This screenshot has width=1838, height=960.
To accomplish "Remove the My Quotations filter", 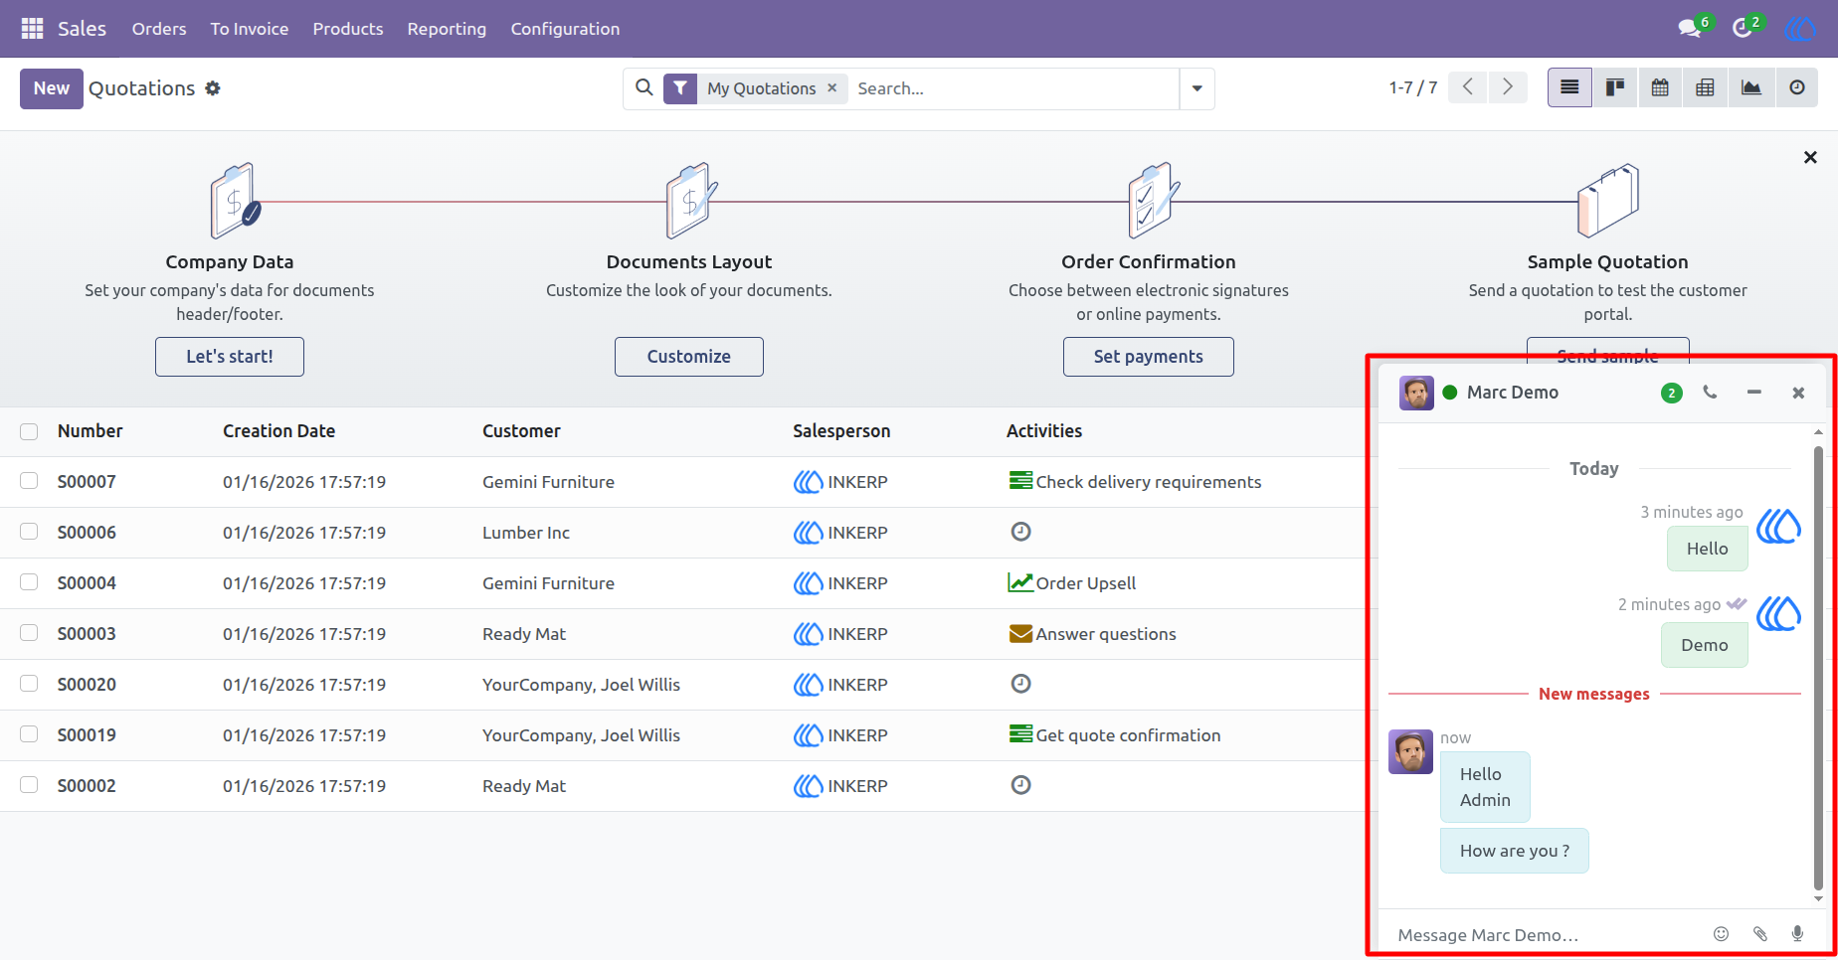I will point(832,87).
